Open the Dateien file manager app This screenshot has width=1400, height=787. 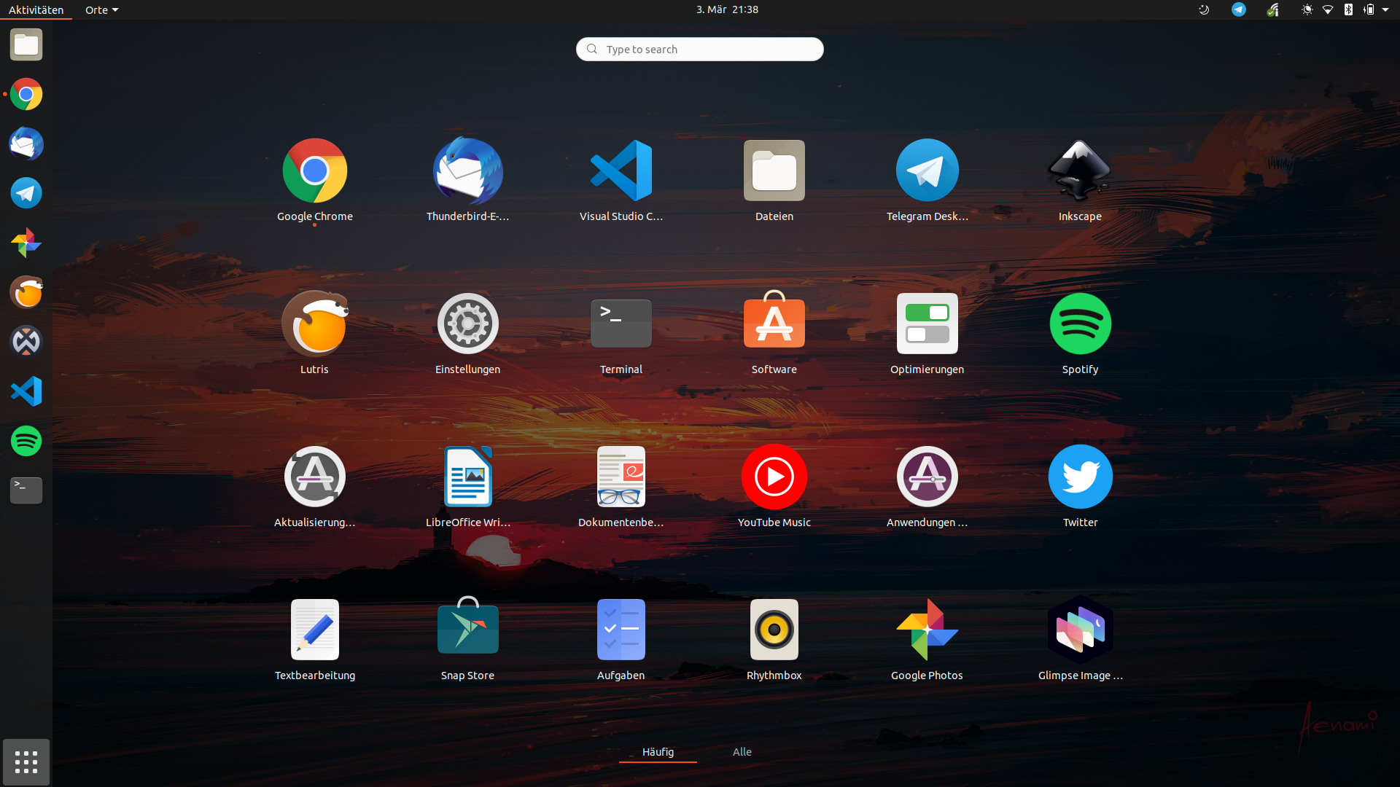[x=774, y=171]
